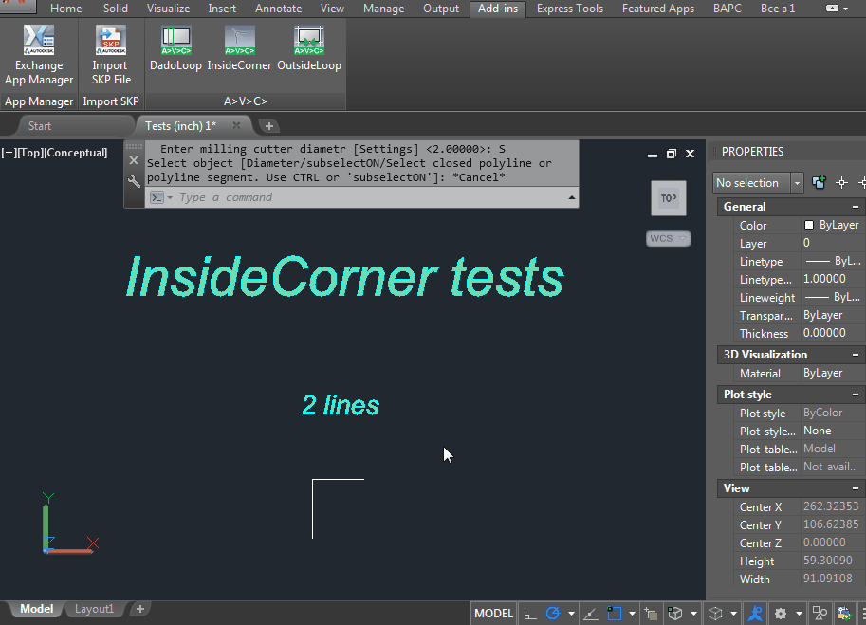Switch to the Layout1 tab
The width and height of the screenshot is (866, 625).
coord(94,609)
